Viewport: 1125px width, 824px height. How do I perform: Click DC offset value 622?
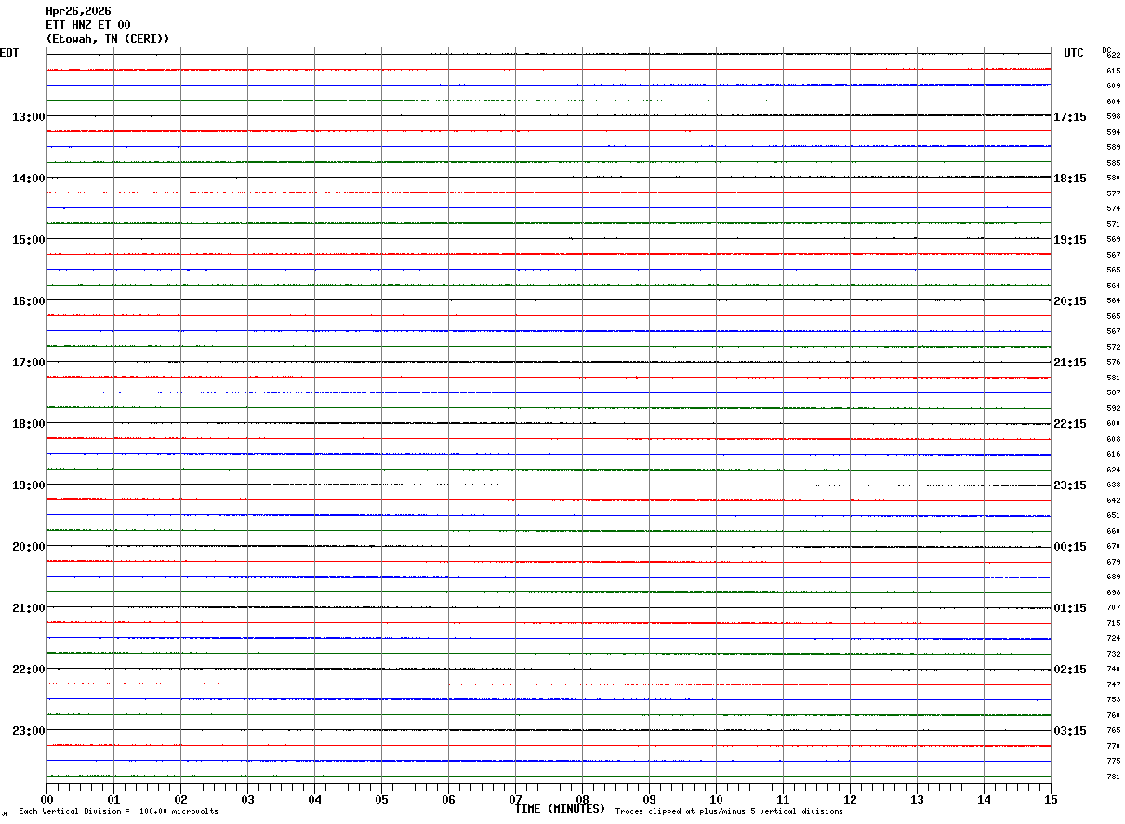(1114, 56)
